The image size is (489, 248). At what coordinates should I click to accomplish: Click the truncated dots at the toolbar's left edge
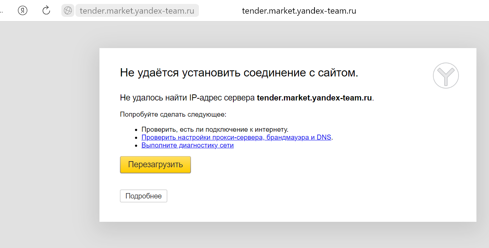2,11
